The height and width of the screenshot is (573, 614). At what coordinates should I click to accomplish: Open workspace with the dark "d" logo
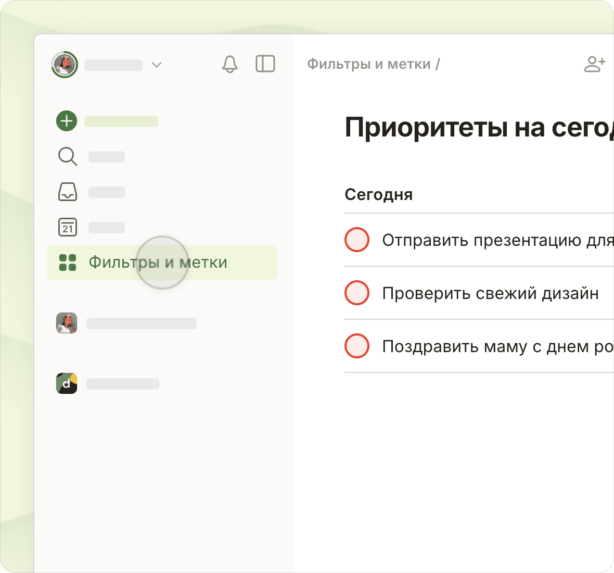pos(67,384)
